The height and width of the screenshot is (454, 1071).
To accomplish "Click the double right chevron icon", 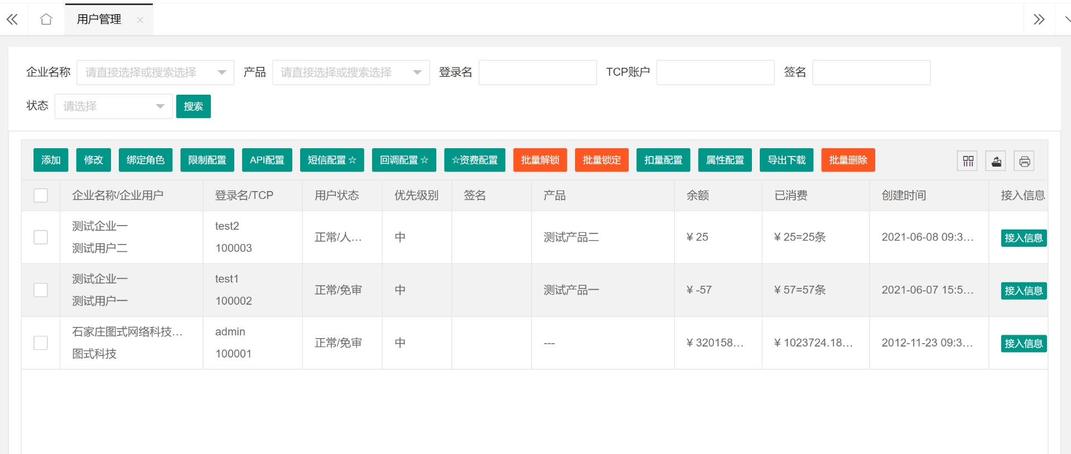I will pos(1039,19).
